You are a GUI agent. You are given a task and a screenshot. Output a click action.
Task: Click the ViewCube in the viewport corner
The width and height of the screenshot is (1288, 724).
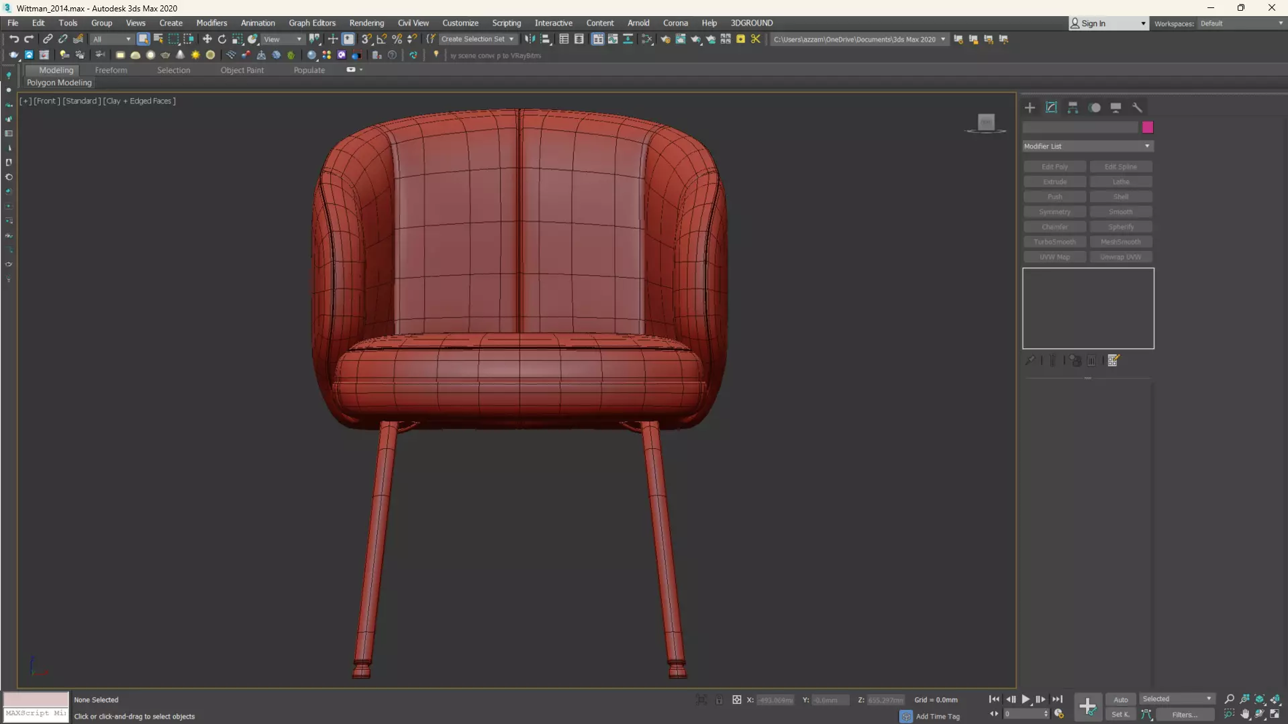pyautogui.click(x=985, y=122)
